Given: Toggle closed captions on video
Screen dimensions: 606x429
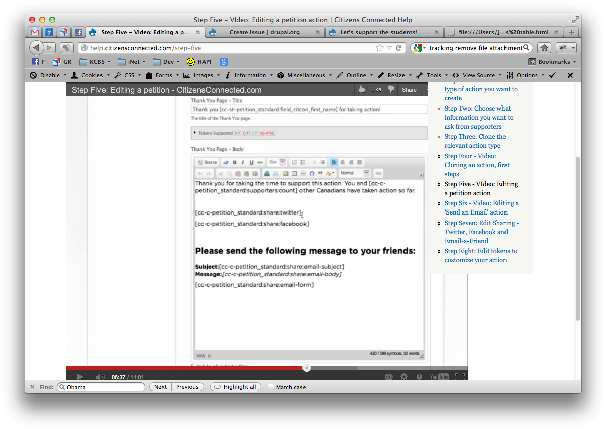Looking at the screenshot, I should point(388,377).
